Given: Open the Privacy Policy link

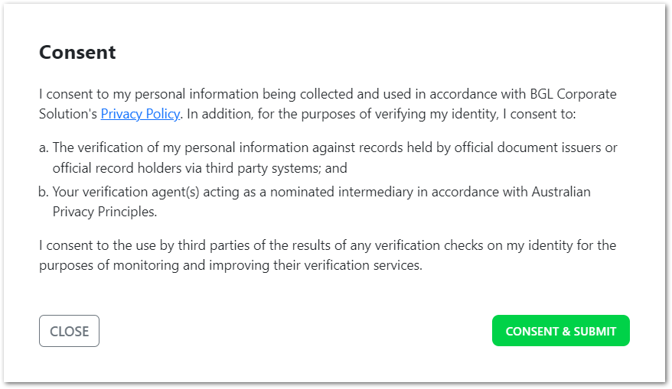Looking at the screenshot, I should pyautogui.click(x=140, y=115).
